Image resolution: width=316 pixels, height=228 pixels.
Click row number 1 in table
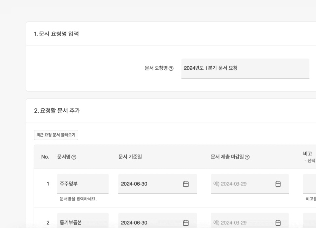coord(48,184)
